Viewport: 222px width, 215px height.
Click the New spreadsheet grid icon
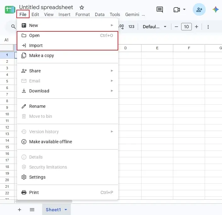tap(24, 25)
